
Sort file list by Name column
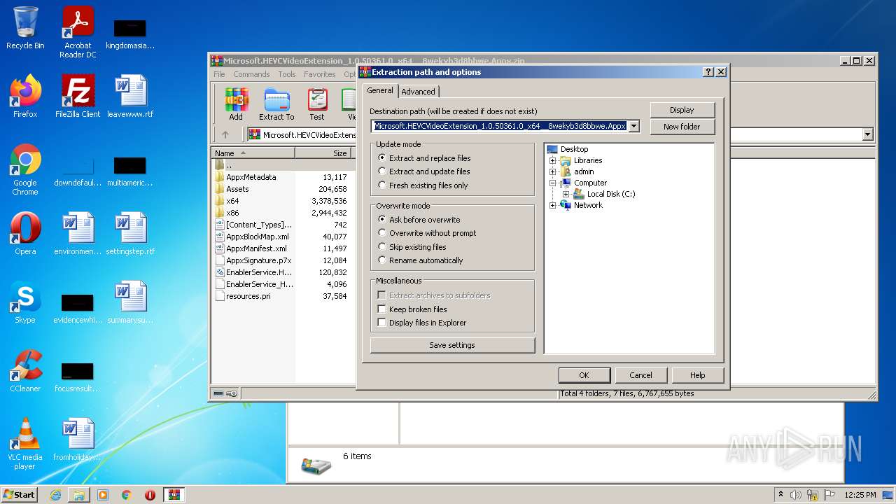[253, 153]
